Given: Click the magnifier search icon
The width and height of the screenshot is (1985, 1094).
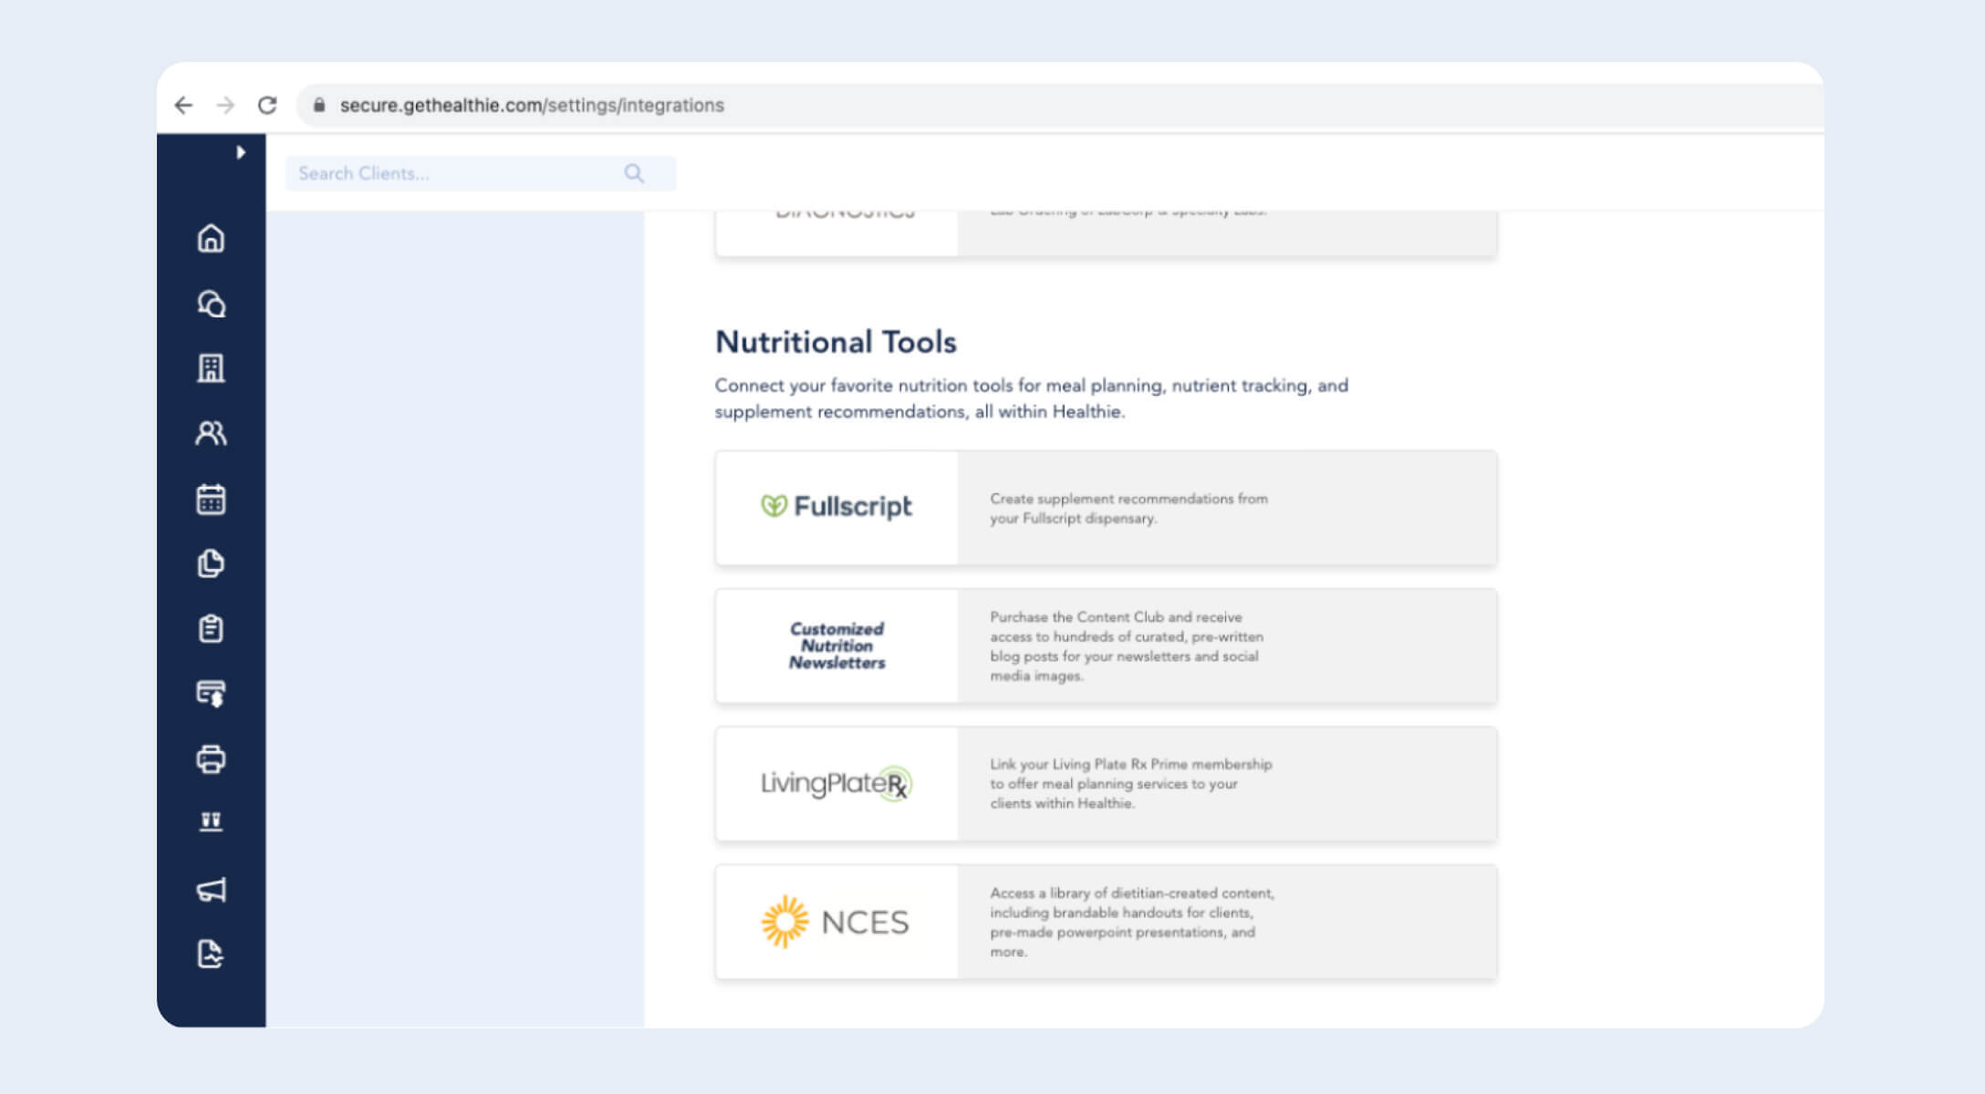Looking at the screenshot, I should click(x=634, y=173).
